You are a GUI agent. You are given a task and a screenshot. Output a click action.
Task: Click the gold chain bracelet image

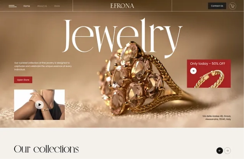click(x=210, y=79)
